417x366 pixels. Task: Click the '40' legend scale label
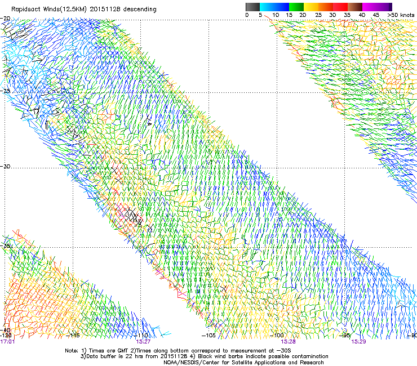[362, 15]
